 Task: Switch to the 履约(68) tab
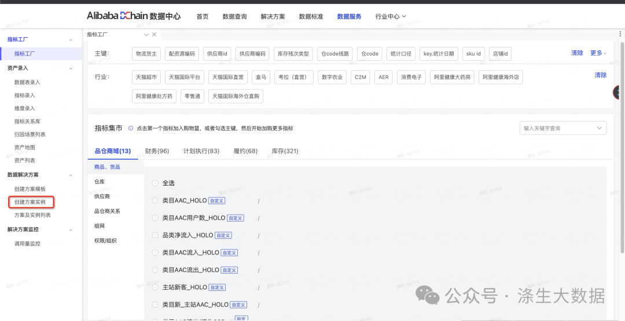pos(245,152)
